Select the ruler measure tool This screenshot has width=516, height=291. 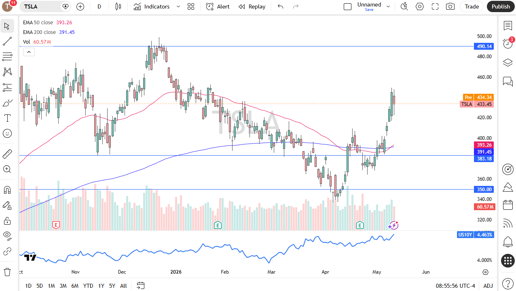[x=7, y=154]
